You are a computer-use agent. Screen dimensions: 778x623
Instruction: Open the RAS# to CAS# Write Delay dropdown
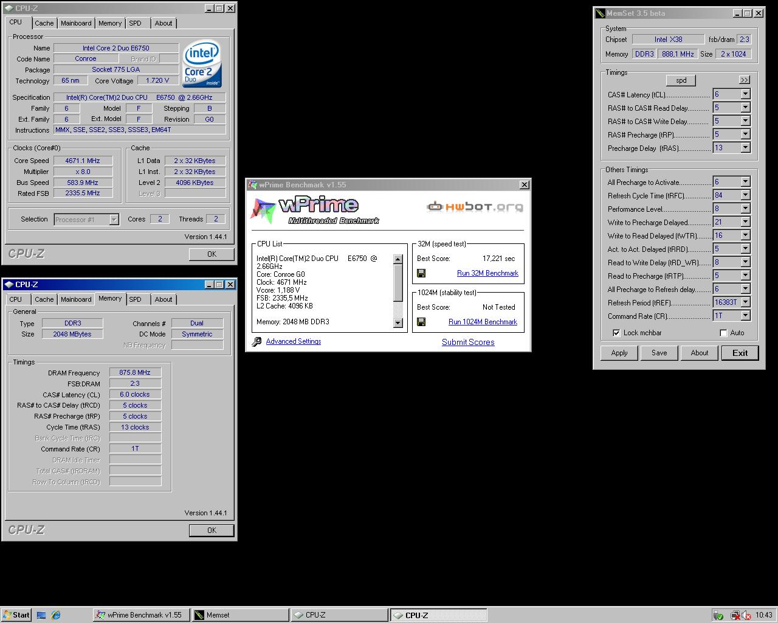[745, 121]
